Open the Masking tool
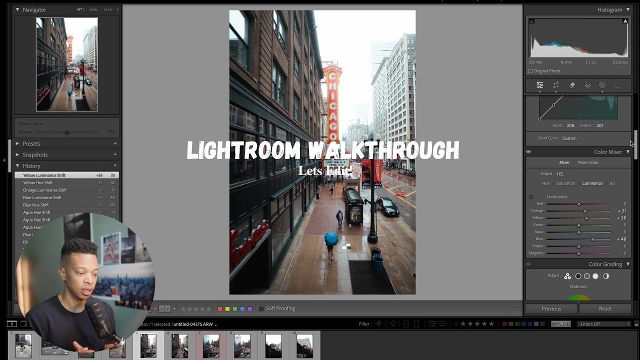640x360 pixels. click(602, 85)
